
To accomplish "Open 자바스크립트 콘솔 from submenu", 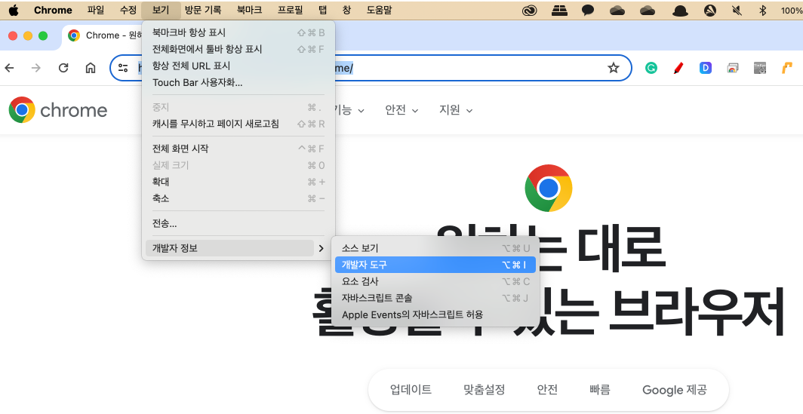I will [435, 298].
